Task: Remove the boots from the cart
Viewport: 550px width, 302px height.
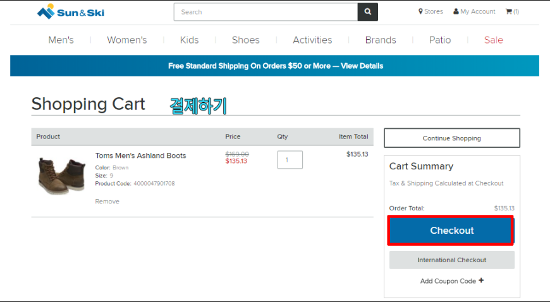Action: 107,202
